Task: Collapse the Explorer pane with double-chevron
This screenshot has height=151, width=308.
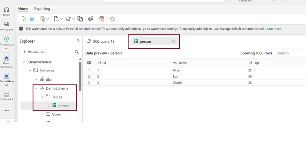Action: tap(78, 40)
